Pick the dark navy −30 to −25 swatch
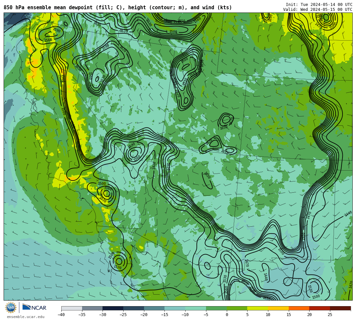 click(x=113, y=308)
